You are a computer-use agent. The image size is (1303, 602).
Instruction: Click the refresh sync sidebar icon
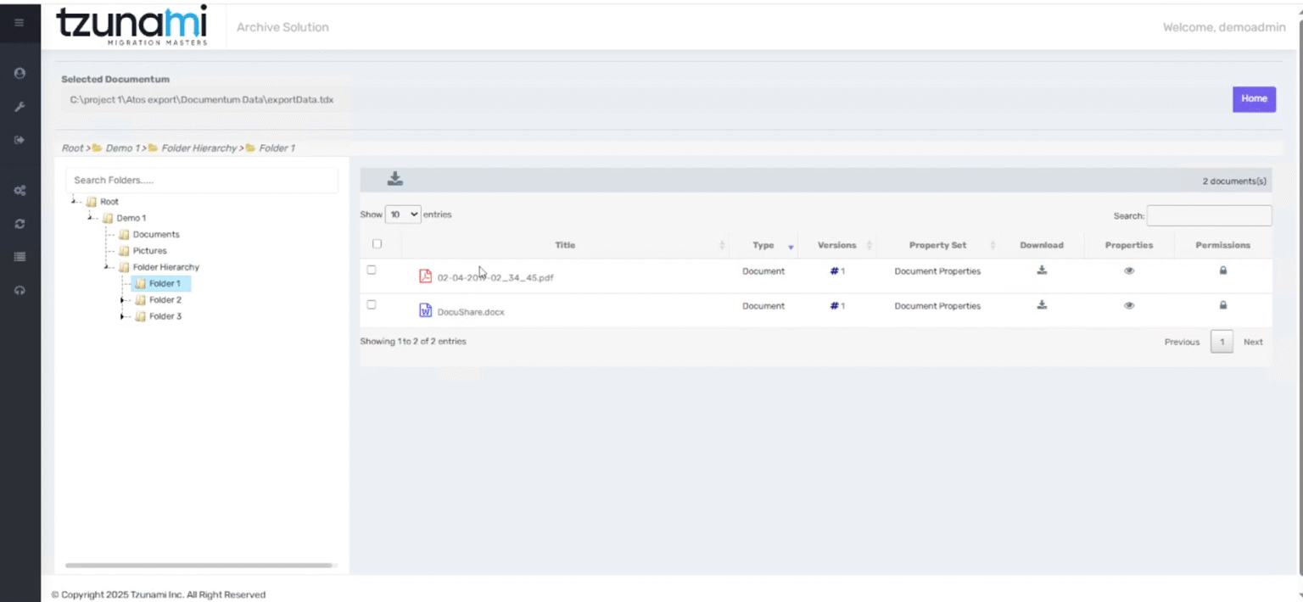(x=20, y=224)
